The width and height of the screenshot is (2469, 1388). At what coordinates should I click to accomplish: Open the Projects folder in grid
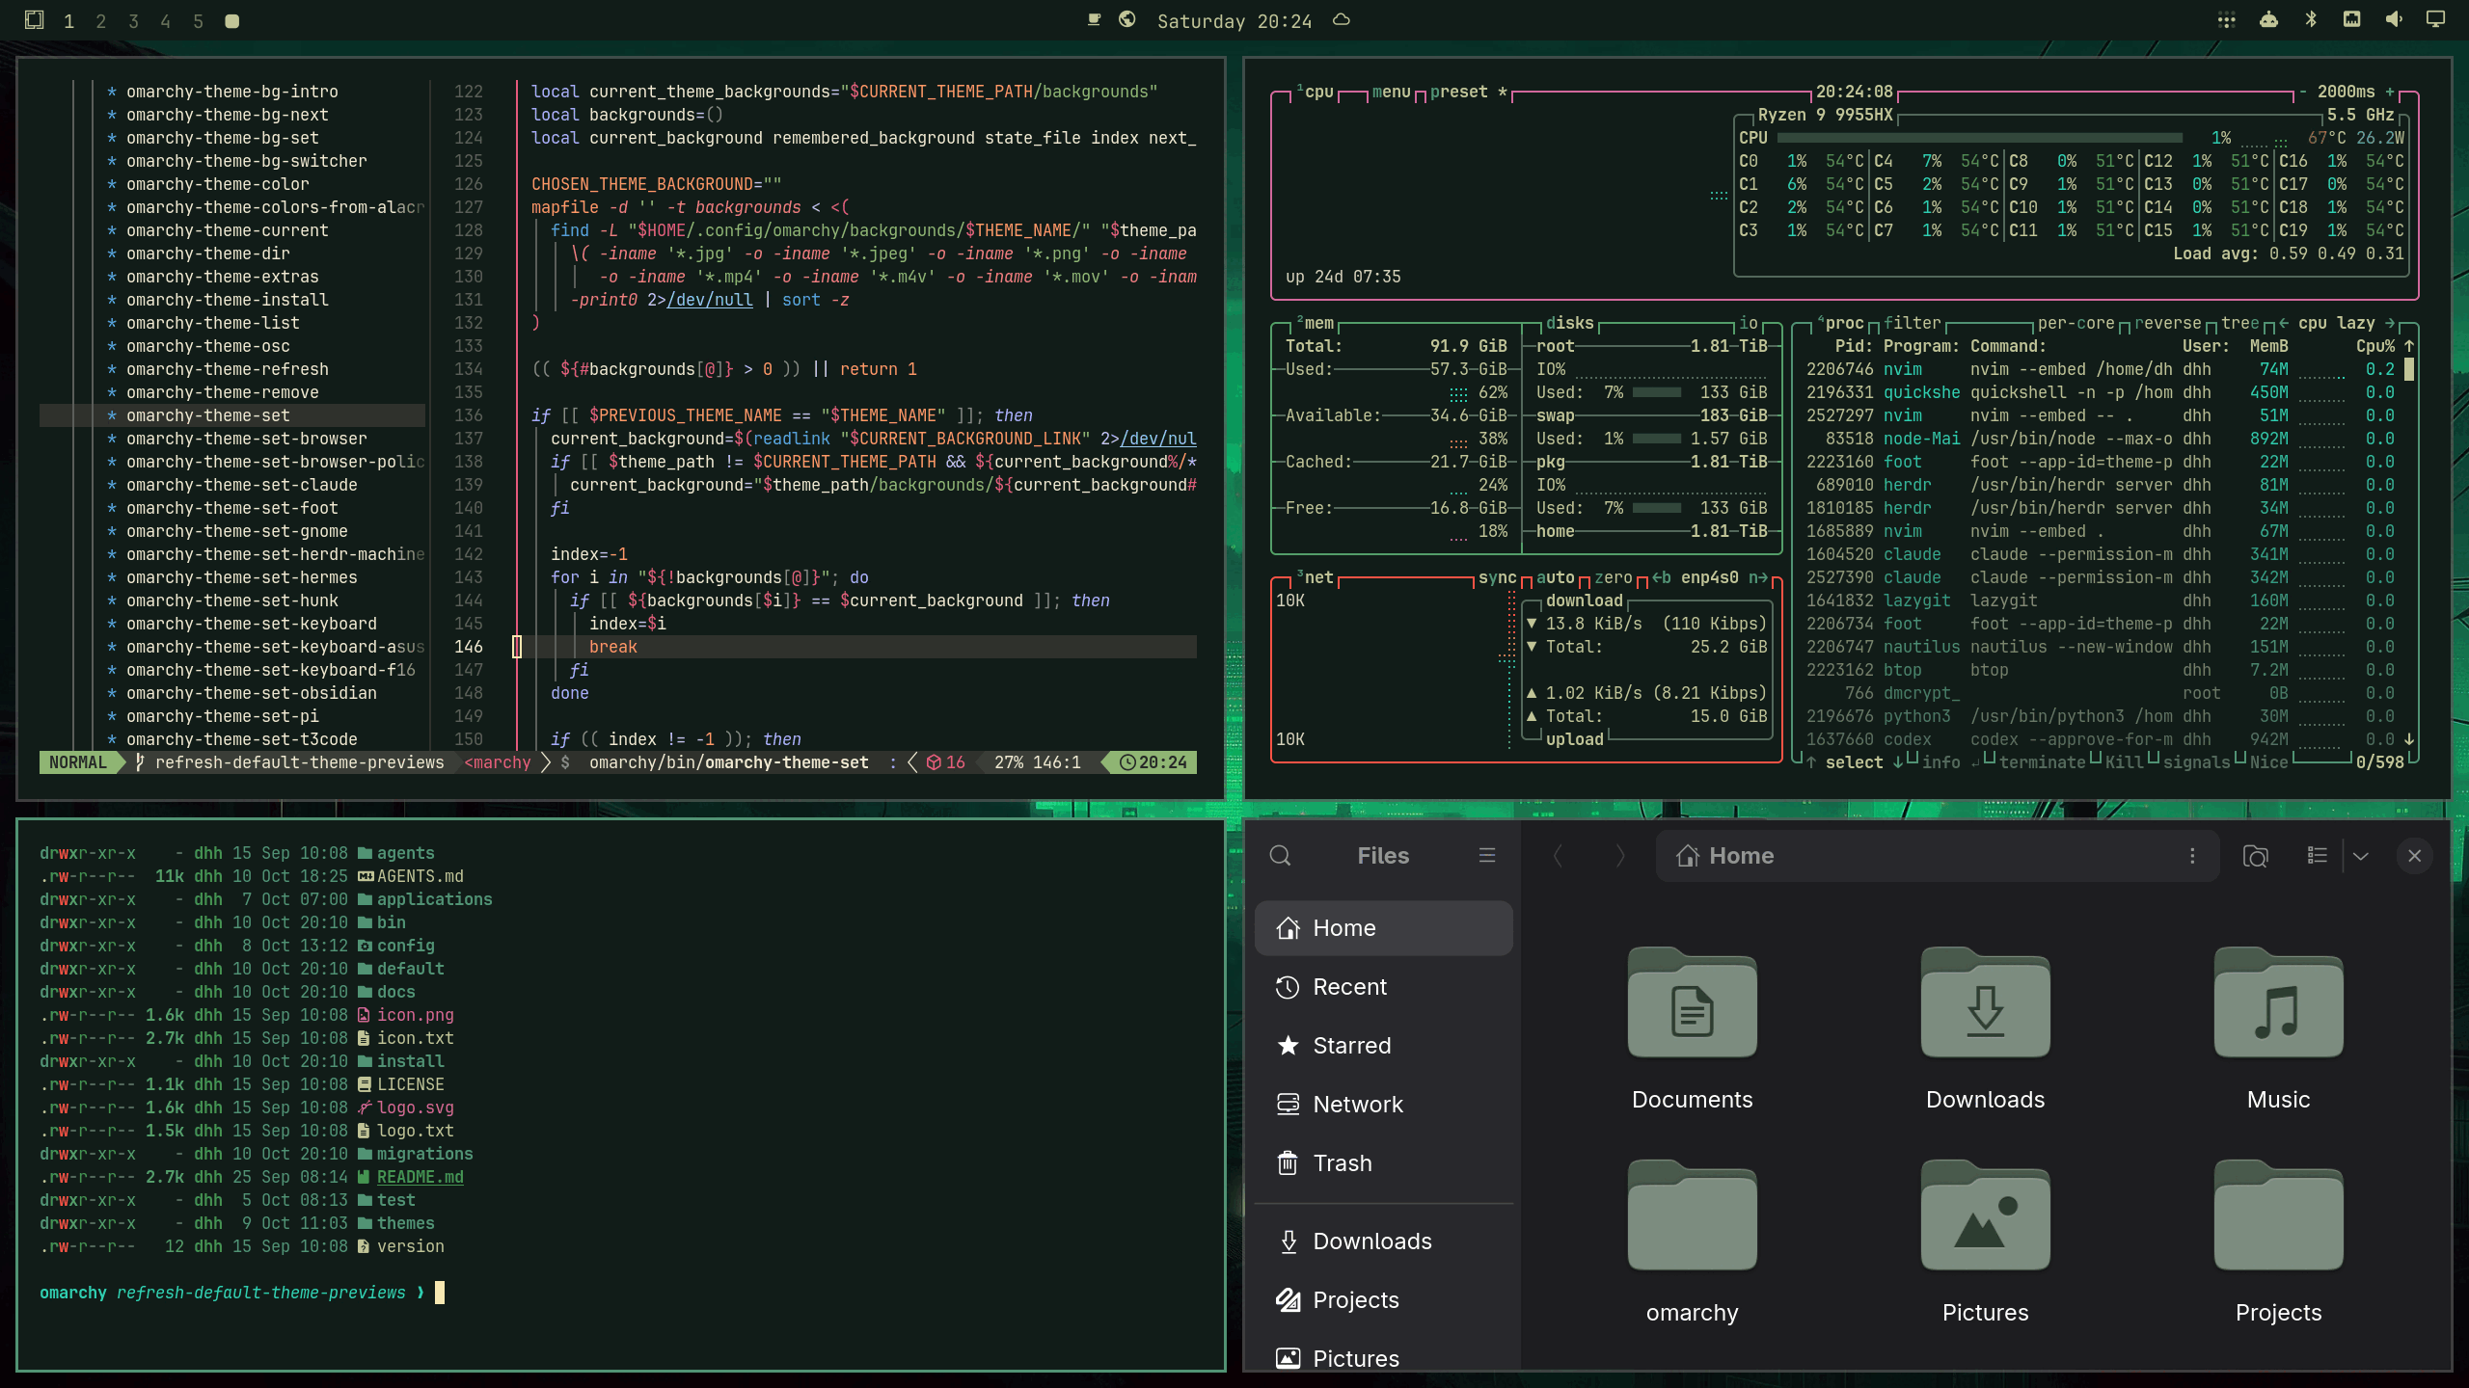(2278, 1214)
